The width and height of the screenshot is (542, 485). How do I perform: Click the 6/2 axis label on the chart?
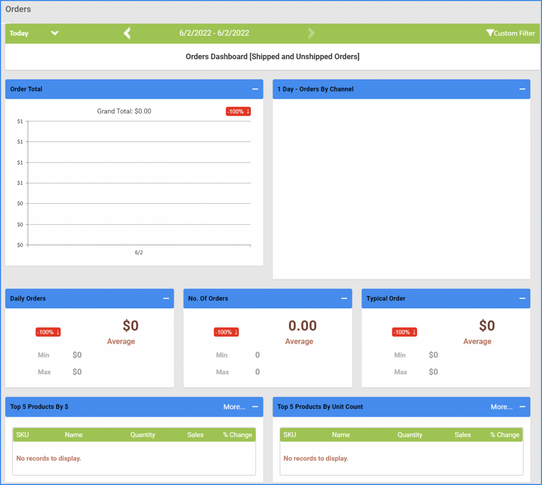(x=139, y=252)
